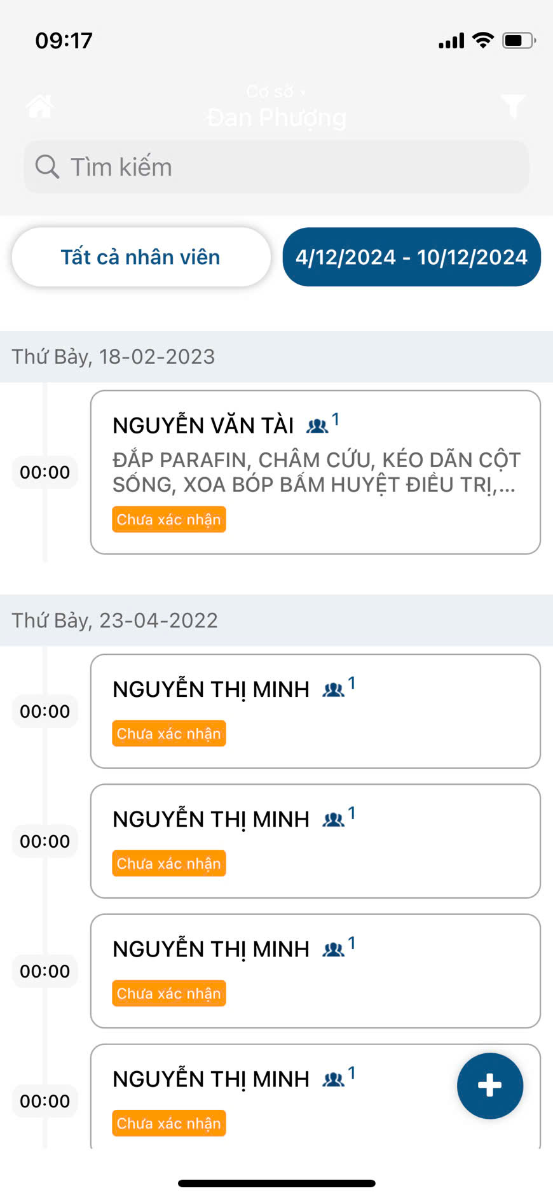Focus the Tìm kiếm search field
553x1199 pixels.
(286, 167)
